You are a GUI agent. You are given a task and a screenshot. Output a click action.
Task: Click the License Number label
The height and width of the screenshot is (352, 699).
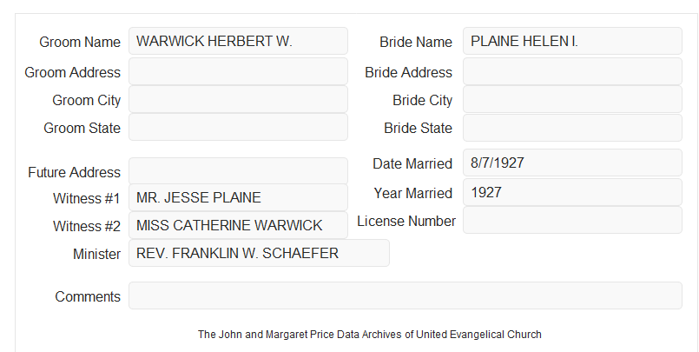click(x=406, y=222)
